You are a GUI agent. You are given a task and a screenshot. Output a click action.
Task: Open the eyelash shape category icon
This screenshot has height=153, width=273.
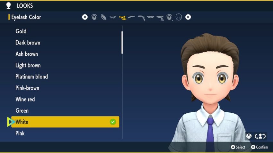point(113,17)
